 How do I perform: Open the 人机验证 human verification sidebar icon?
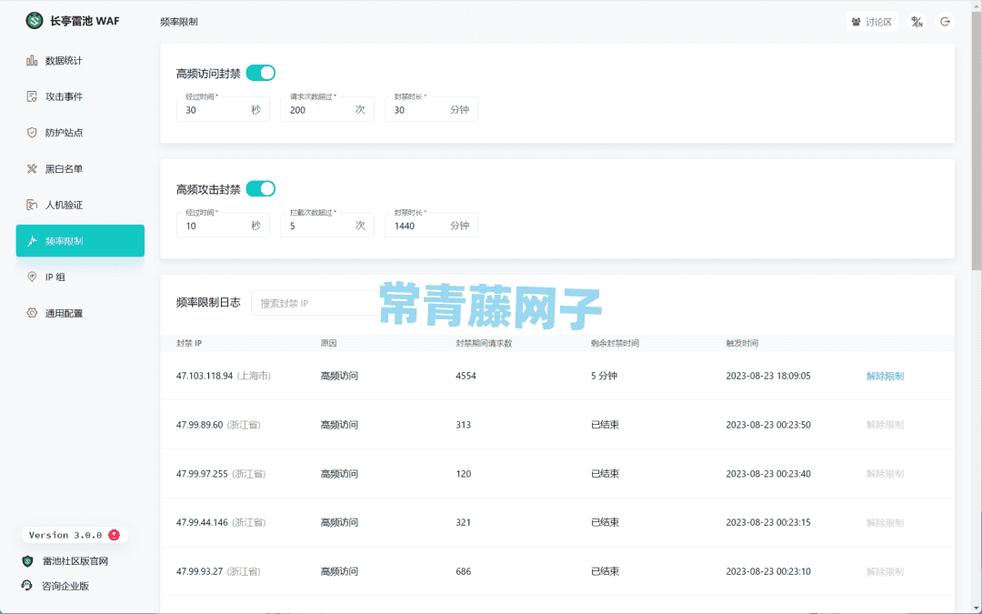click(32, 205)
